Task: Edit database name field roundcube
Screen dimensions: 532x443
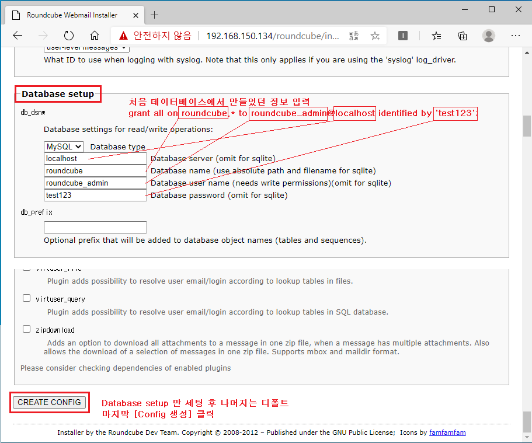Action: pos(95,170)
